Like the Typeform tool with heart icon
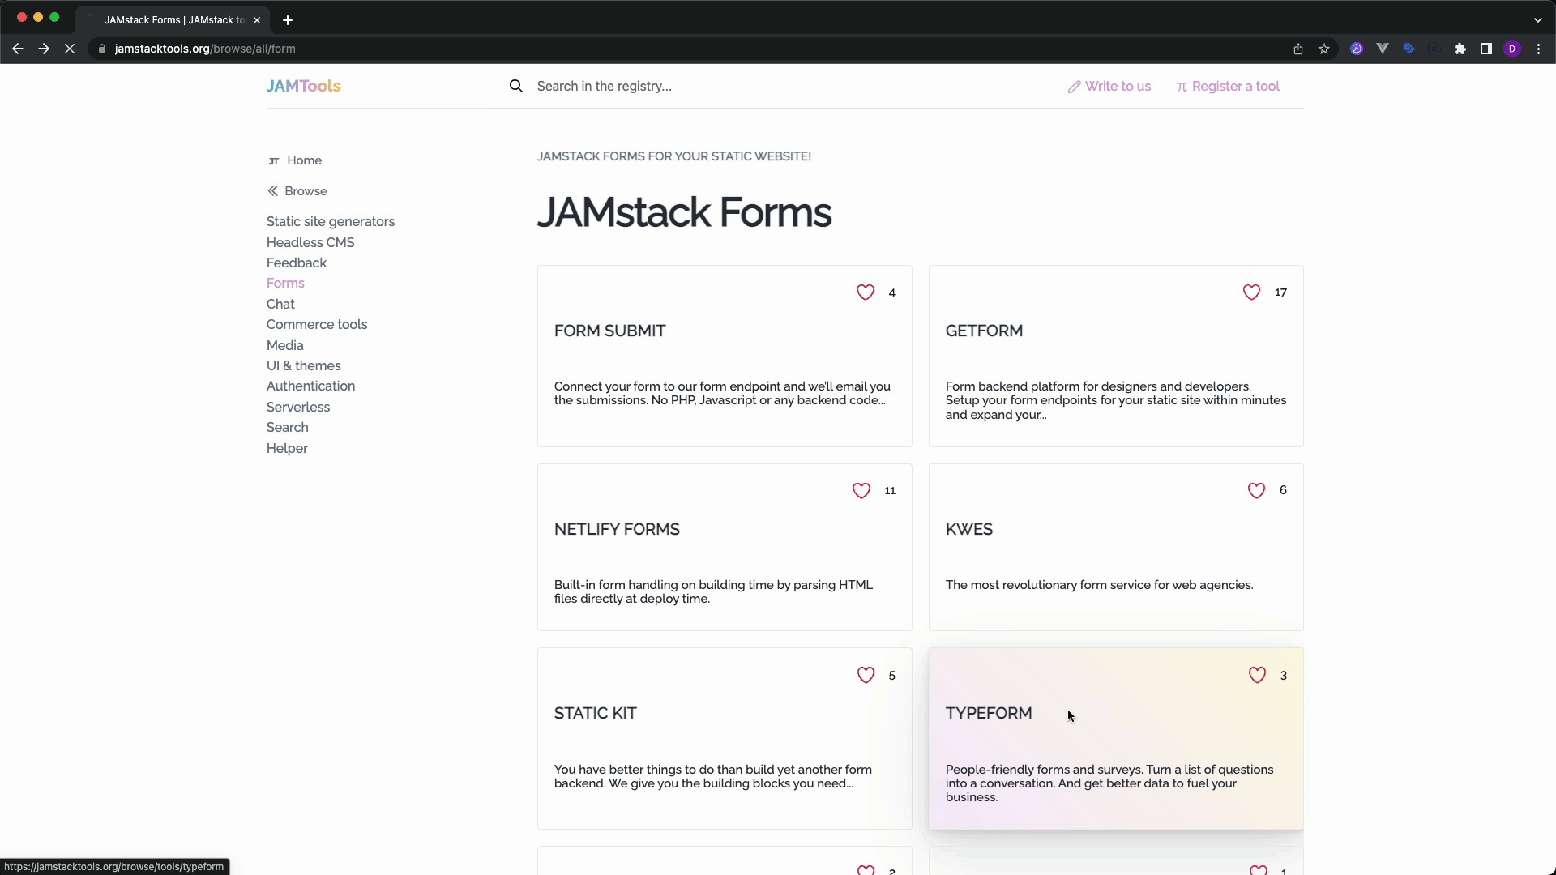The width and height of the screenshot is (1556, 875). pyautogui.click(x=1257, y=676)
